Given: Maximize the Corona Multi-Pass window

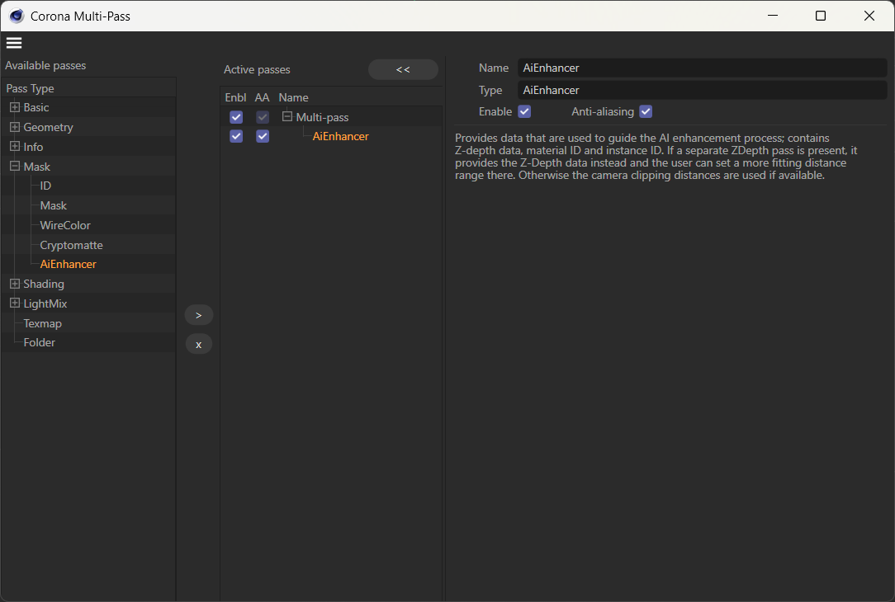Looking at the screenshot, I should (821, 16).
